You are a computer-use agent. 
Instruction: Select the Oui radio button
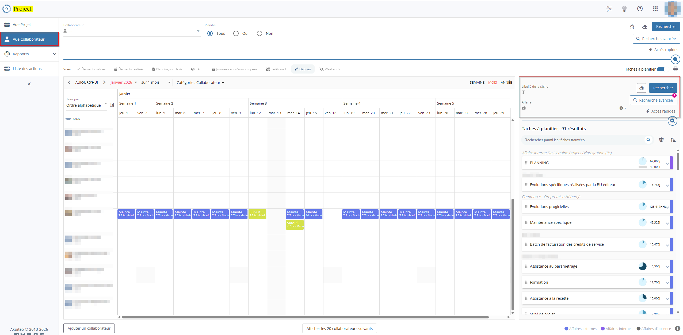(236, 33)
